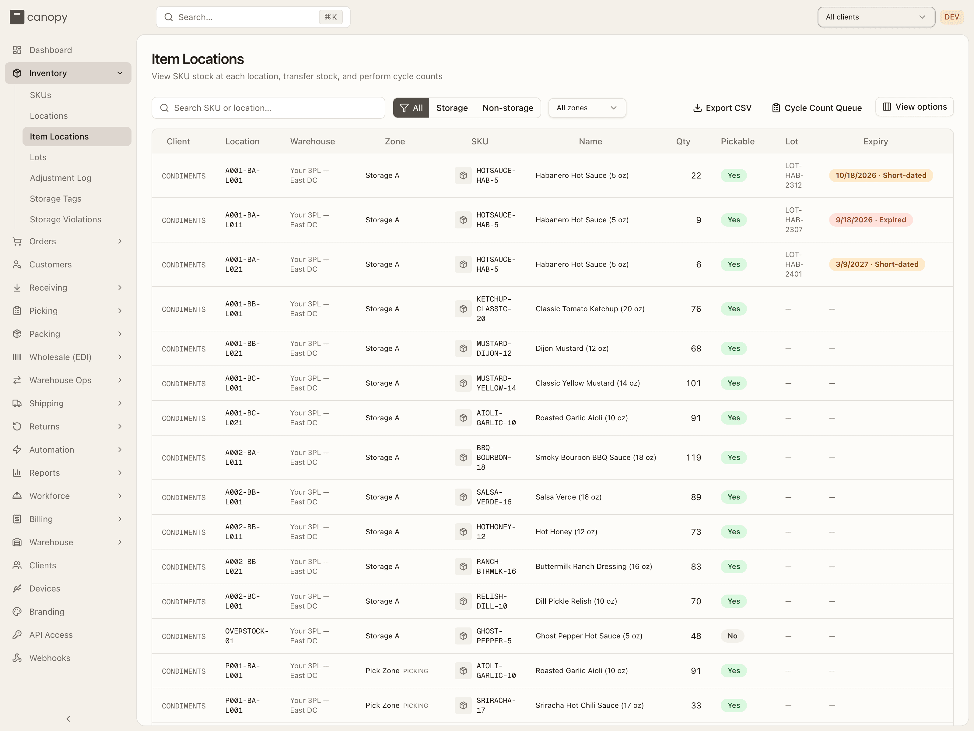This screenshot has width=974, height=731.
Task: Click the 9/18/2026 Expired expiry badge
Action: 871,220
